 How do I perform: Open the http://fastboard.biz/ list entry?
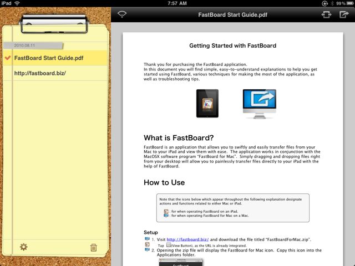[55, 73]
